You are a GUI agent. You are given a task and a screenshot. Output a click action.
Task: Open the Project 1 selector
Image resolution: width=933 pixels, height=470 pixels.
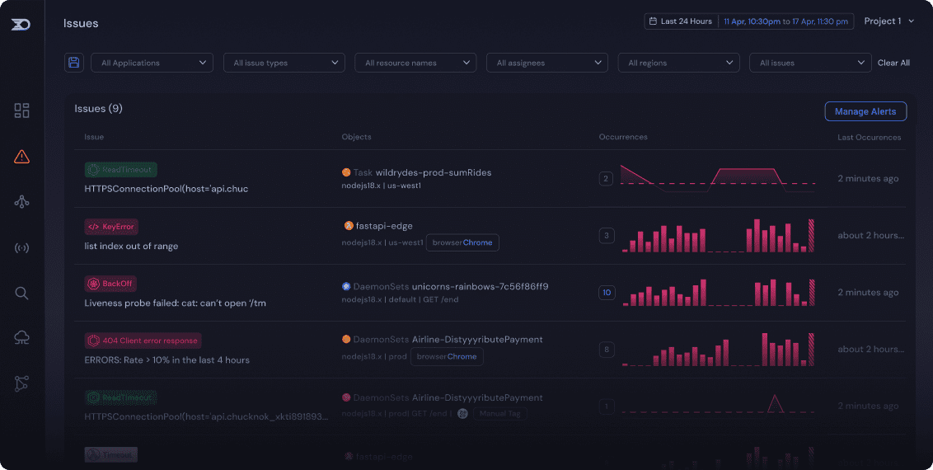click(x=888, y=21)
